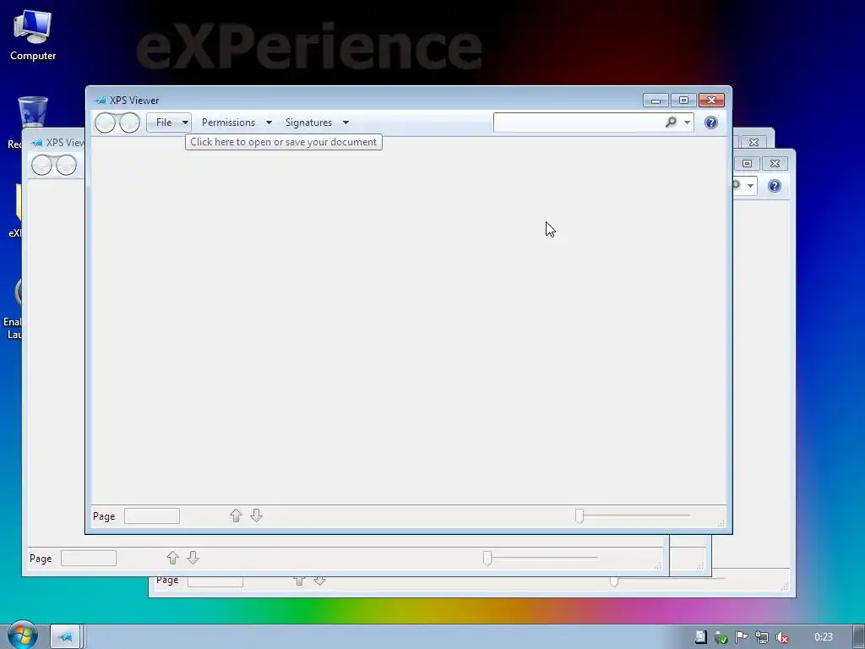Click the search magnifier icon in front window
The width and height of the screenshot is (865, 649).
coord(671,122)
